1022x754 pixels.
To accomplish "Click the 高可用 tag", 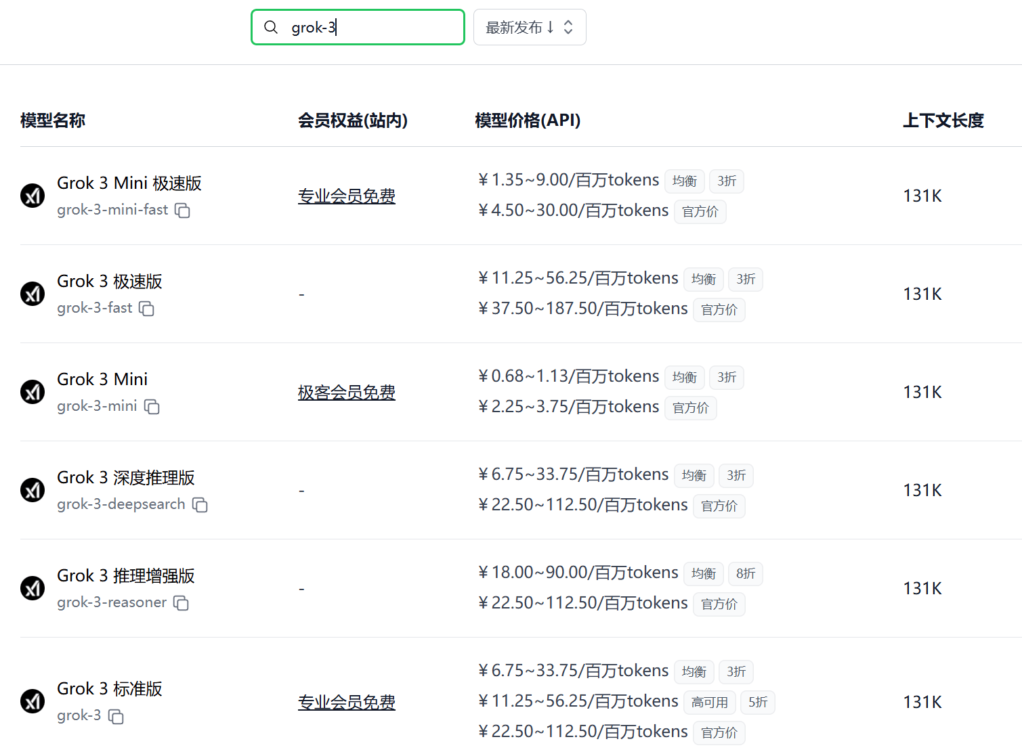I will click(710, 703).
